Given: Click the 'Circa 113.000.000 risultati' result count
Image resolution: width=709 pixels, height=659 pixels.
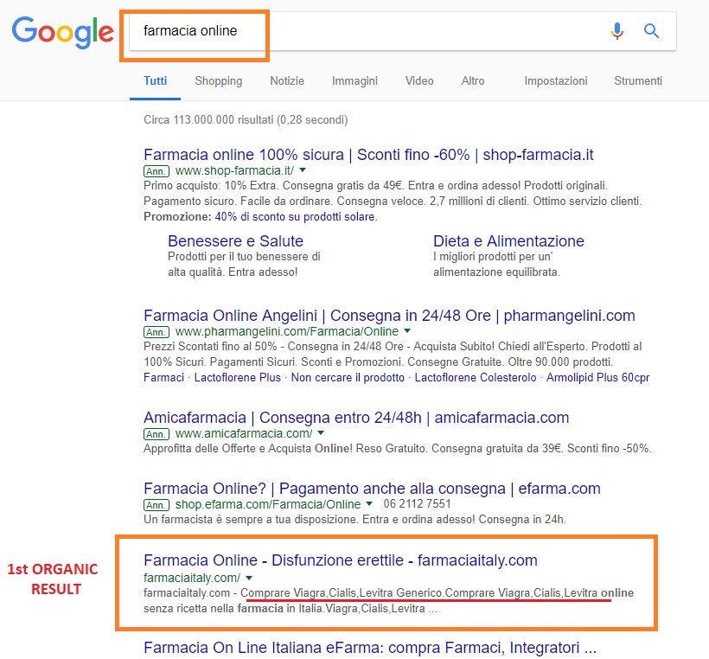Looking at the screenshot, I should point(246,120).
